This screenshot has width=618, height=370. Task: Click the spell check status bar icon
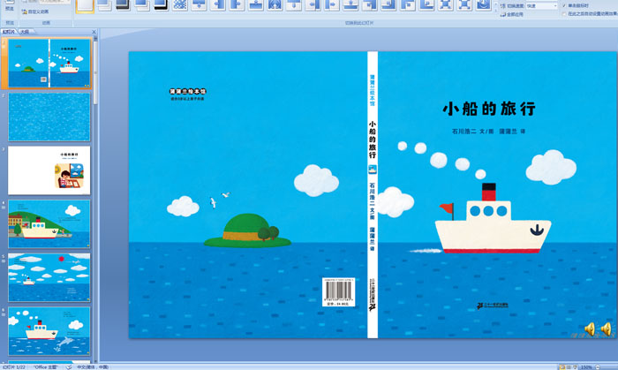coord(69,366)
